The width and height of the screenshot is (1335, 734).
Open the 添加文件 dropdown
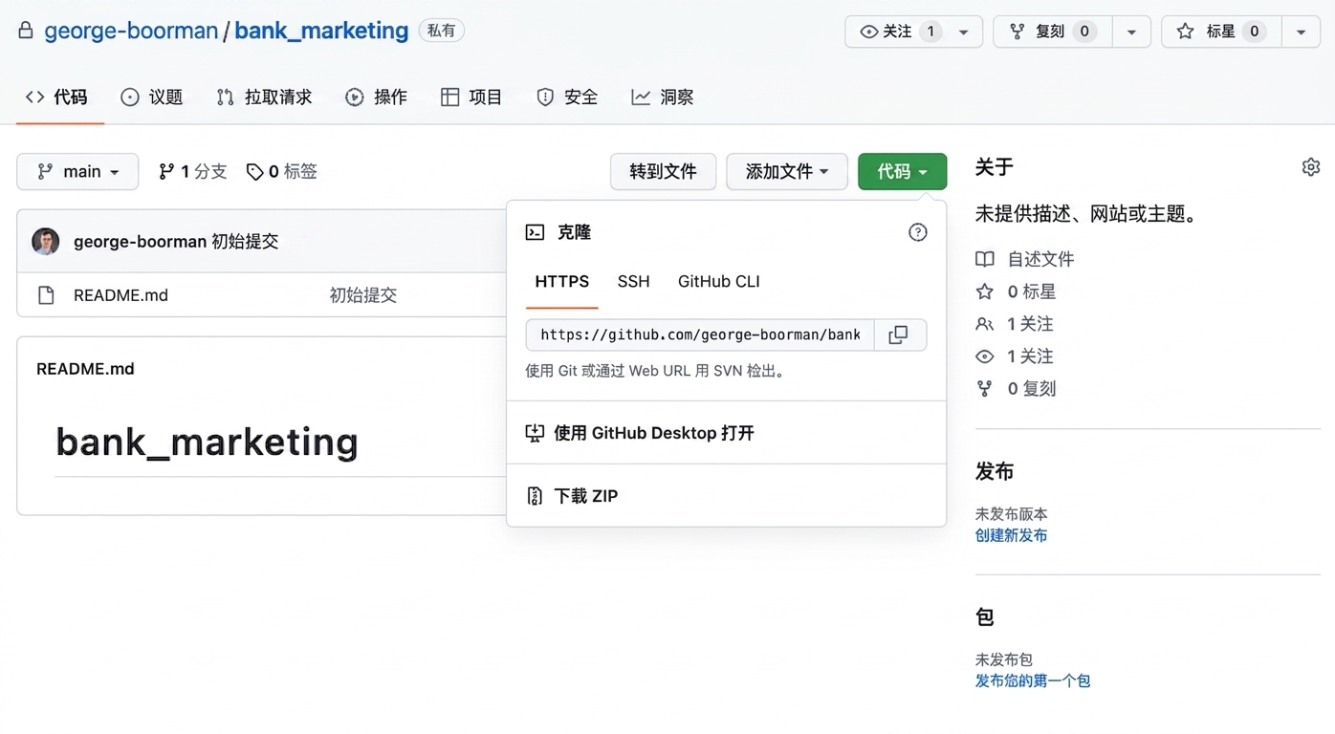(787, 172)
